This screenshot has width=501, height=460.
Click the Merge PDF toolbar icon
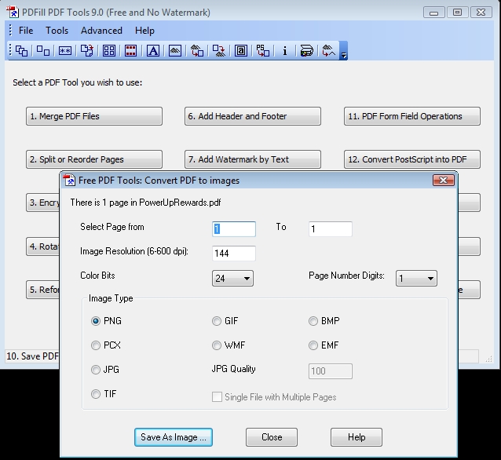pos(21,51)
